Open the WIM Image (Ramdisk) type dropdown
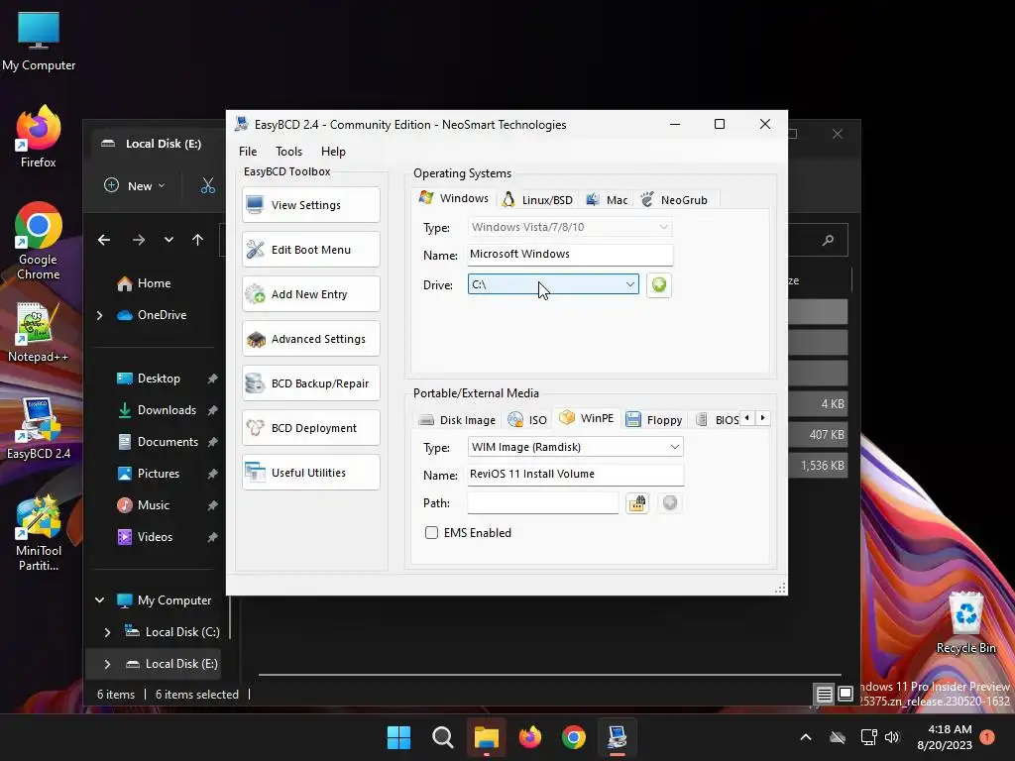The image size is (1015, 761). (x=576, y=447)
